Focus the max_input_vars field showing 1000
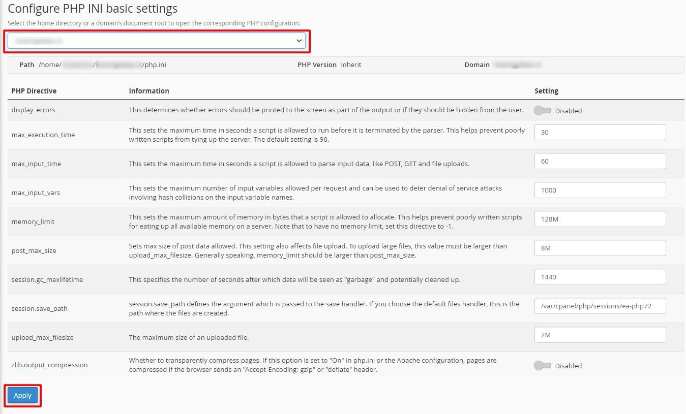This screenshot has height=414, width=686. pyautogui.click(x=600, y=190)
